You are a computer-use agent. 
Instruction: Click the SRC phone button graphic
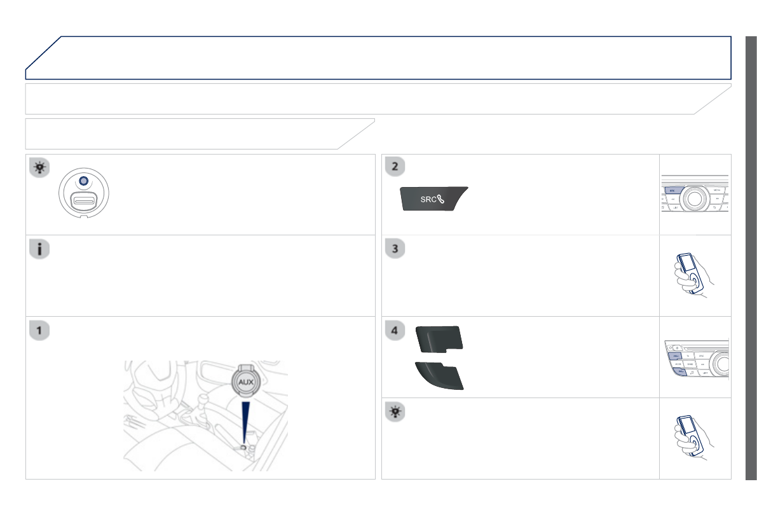click(x=433, y=198)
